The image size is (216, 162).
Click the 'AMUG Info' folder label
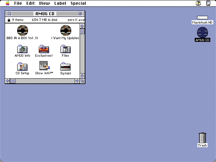[22, 55]
